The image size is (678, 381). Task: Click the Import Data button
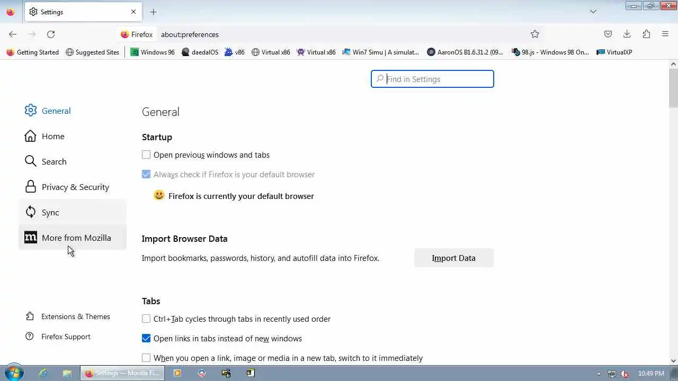[454, 258]
